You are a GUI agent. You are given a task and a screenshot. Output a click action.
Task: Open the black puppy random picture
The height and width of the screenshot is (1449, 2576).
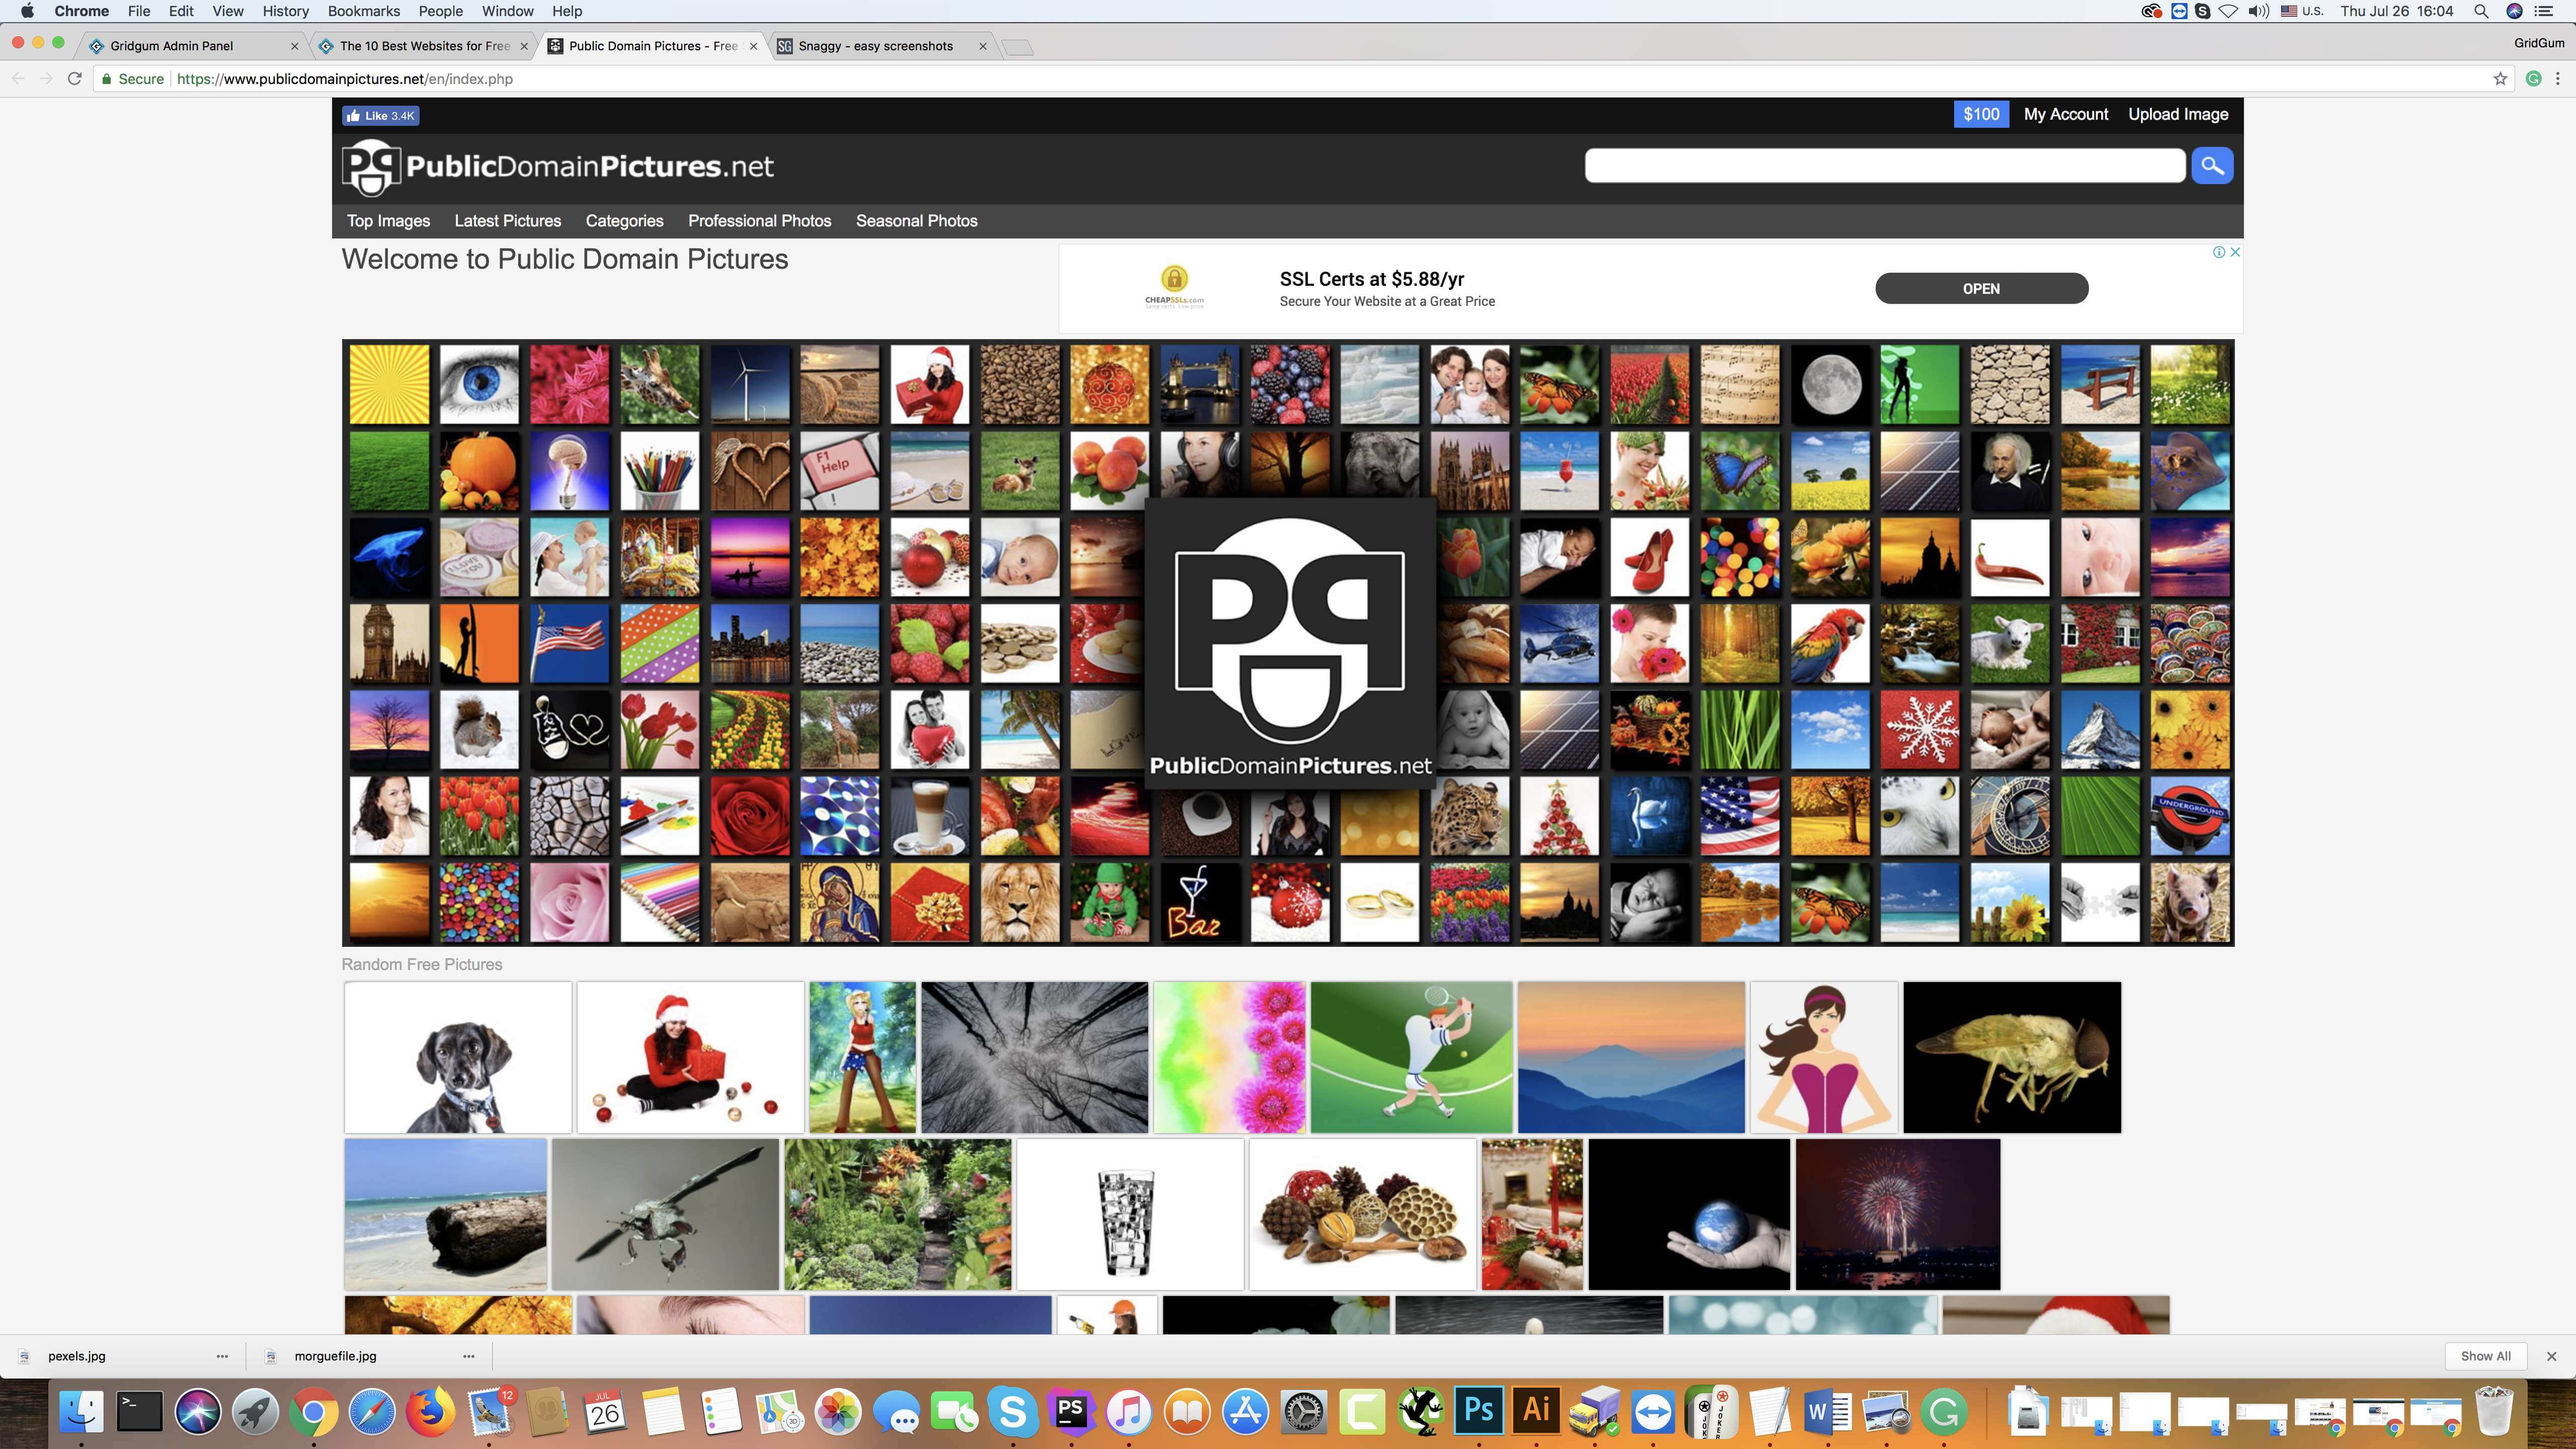click(458, 1057)
